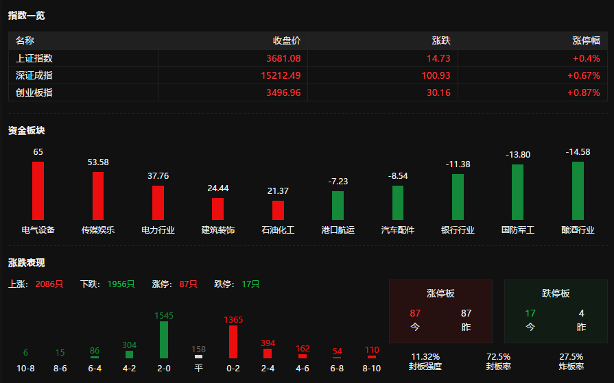Click the 跌停板 panel title
Screen dimensions: 614x383
pos(556,293)
